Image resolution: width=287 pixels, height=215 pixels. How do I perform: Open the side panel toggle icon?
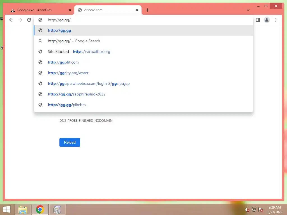tap(258, 20)
